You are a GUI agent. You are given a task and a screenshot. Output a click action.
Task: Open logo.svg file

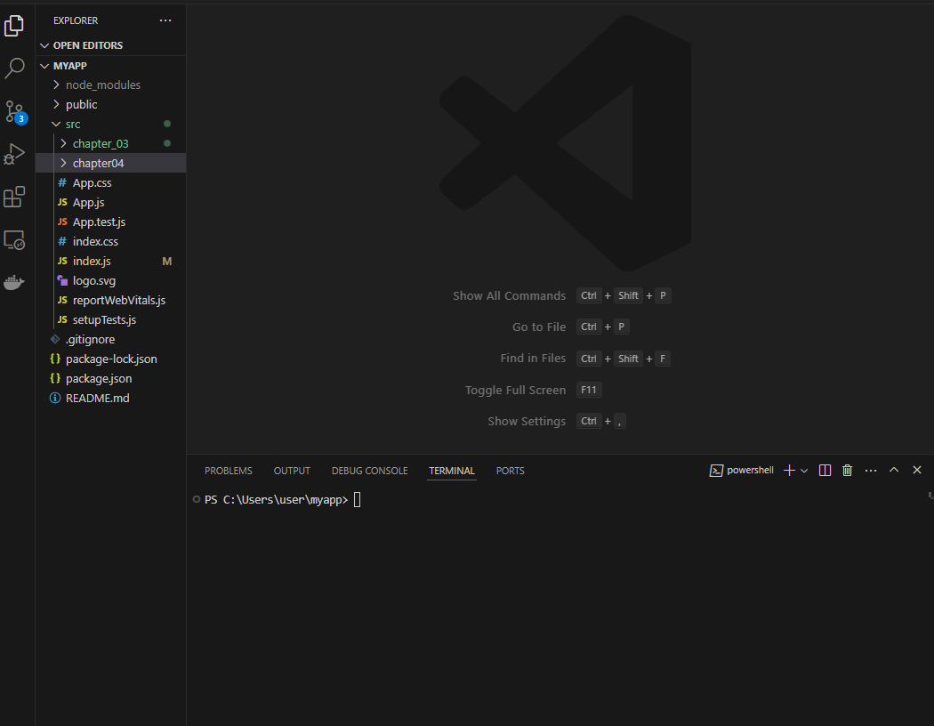pyautogui.click(x=111, y=280)
